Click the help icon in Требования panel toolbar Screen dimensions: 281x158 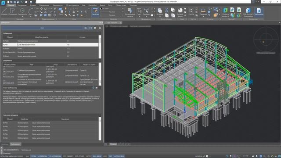[x=100, y=28]
